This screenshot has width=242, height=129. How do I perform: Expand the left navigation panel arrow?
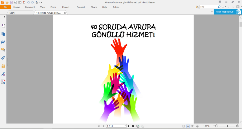pos(4,17)
